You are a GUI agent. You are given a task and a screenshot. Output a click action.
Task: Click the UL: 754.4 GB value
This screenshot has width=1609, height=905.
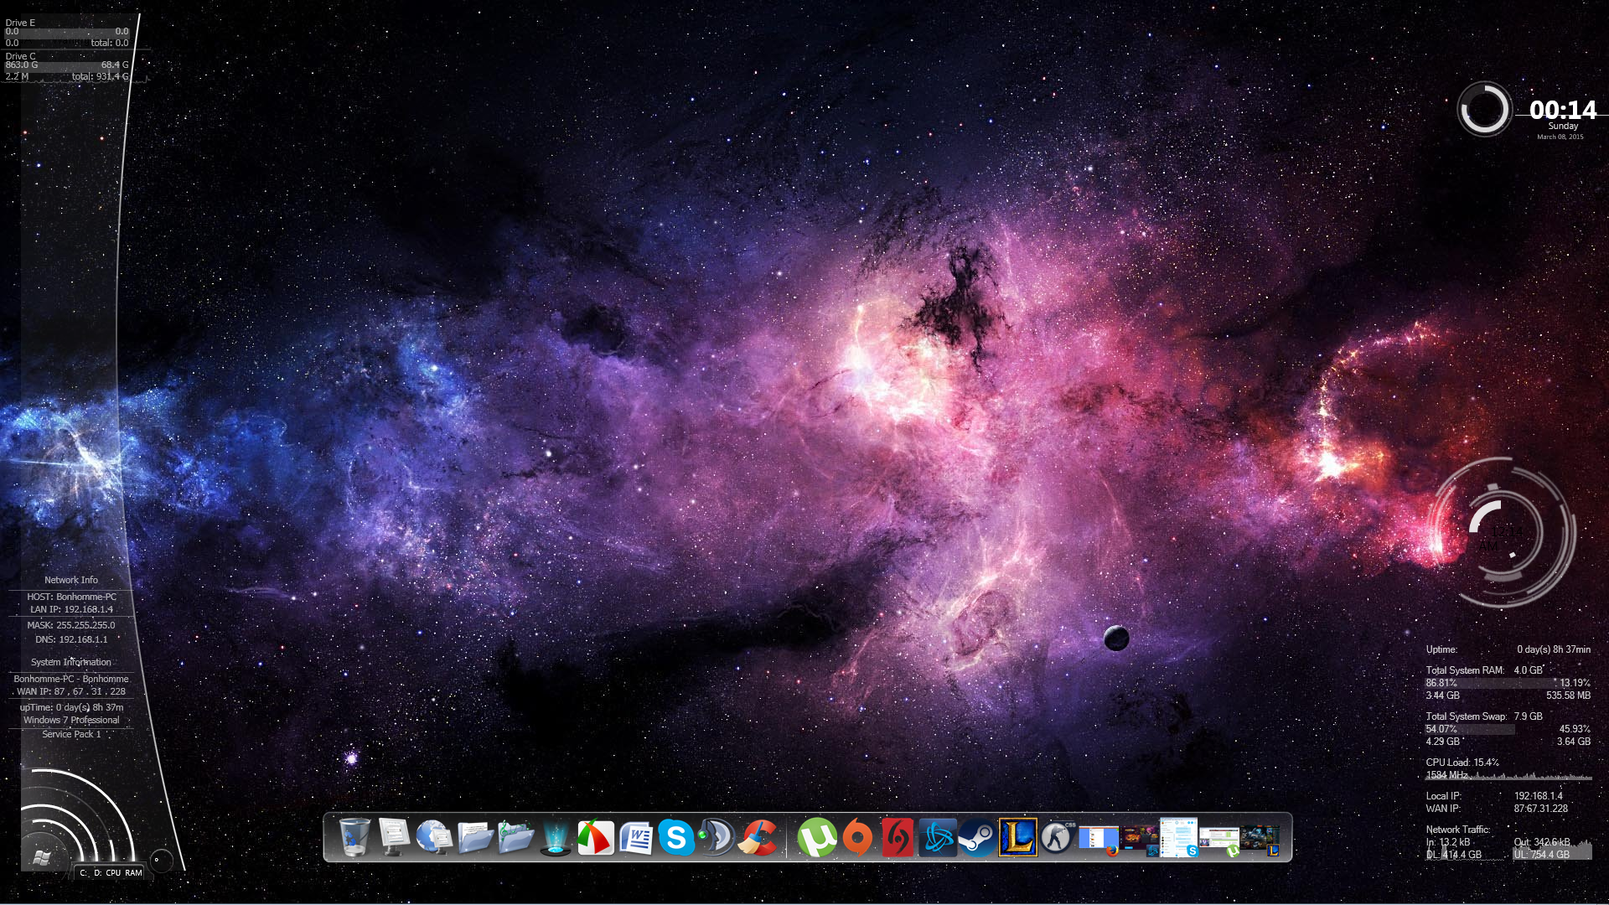click(1542, 855)
